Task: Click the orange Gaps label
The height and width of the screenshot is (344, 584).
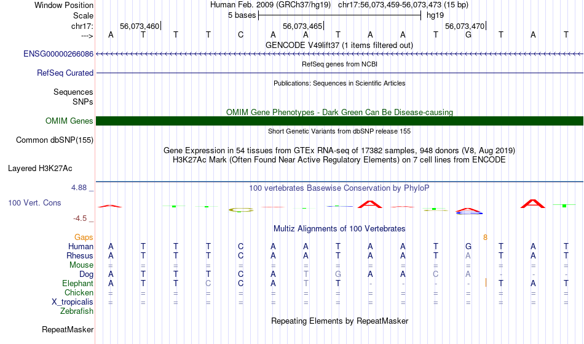Action: tap(84, 238)
